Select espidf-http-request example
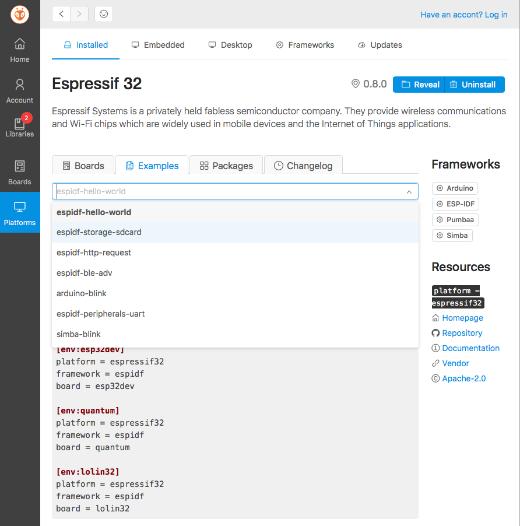Viewport: 520px width, 526px height. click(235, 253)
